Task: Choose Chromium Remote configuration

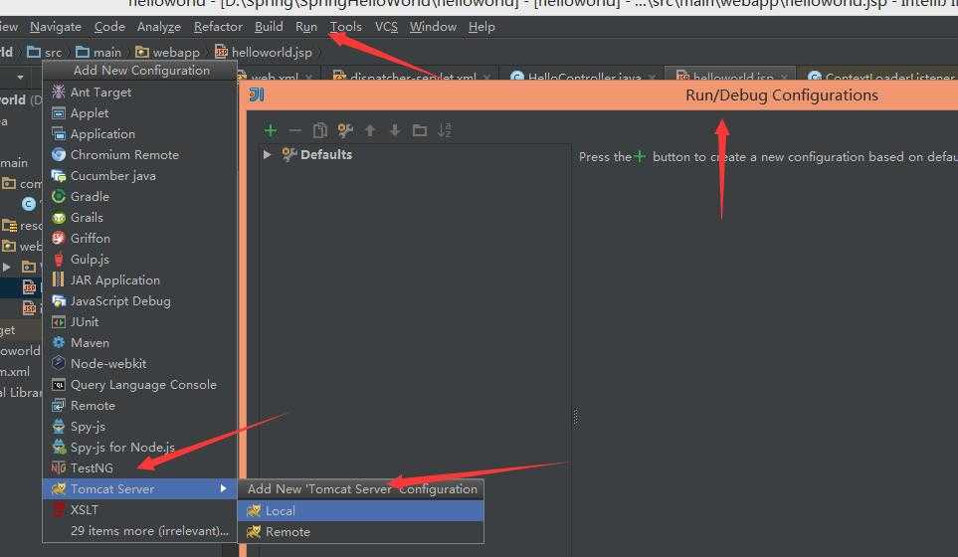Action: point(140,154)
